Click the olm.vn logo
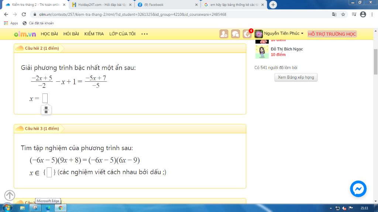This screenshot has height=212, width=378. click(25, 34)
